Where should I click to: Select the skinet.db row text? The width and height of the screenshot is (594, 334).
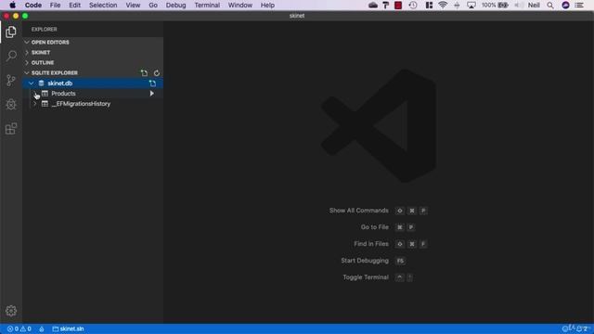59,83
